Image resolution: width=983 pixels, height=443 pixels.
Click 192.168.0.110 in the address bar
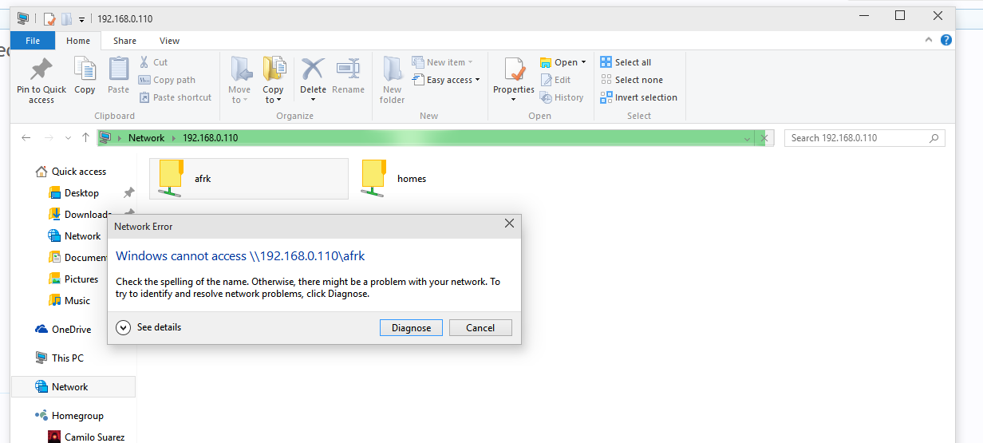[210, 138]
